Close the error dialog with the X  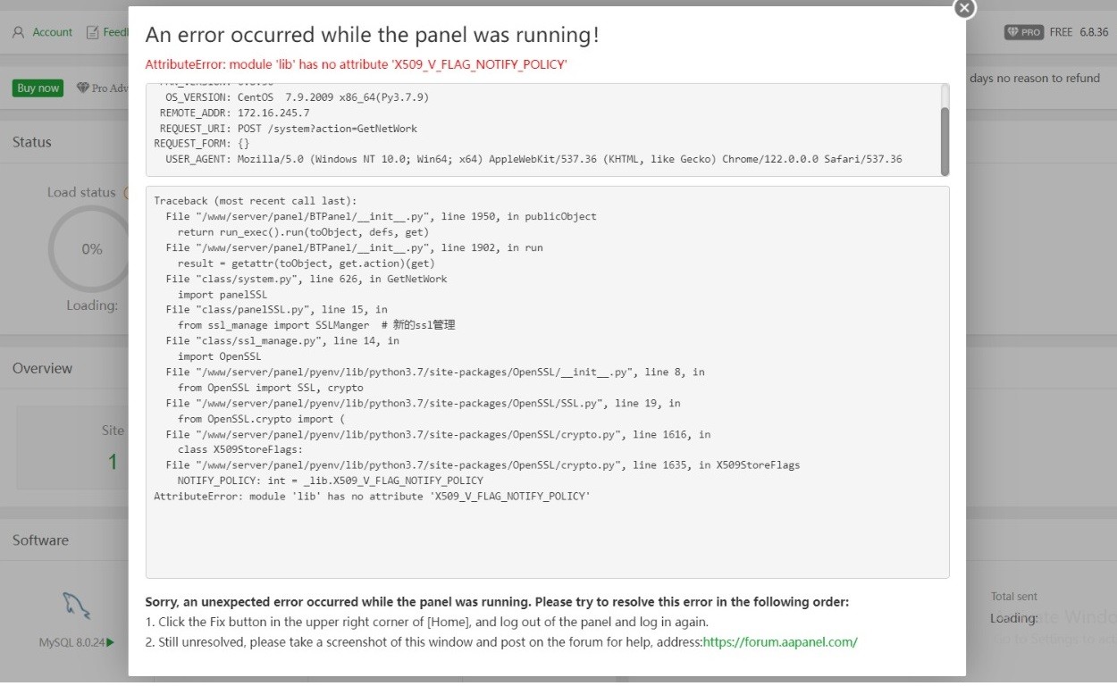964,8
